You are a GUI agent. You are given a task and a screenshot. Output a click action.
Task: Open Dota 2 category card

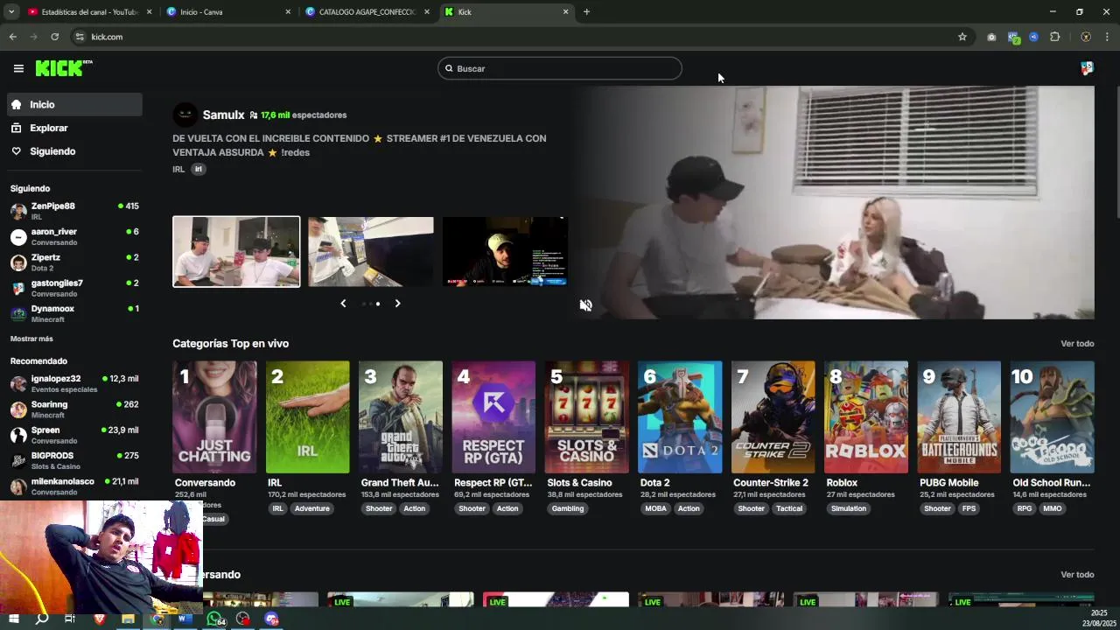point(680,417)
